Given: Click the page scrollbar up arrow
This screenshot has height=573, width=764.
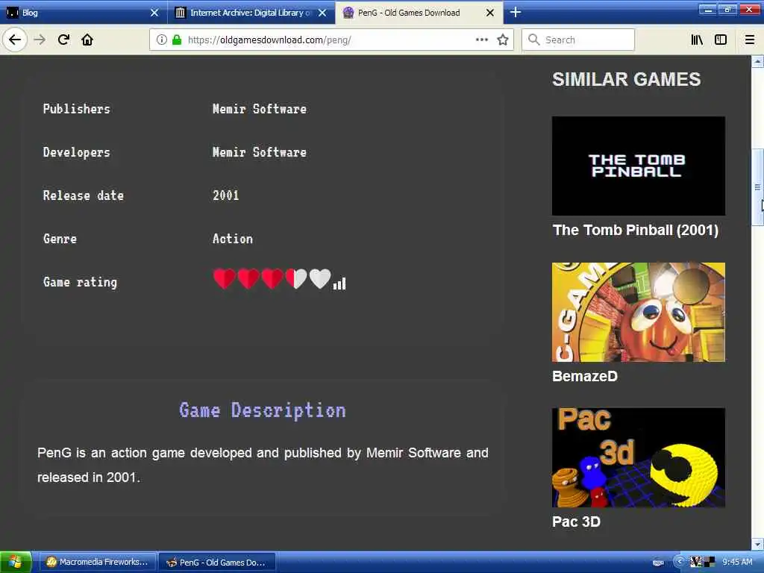Looking at the screenshot, I should coord(758,61).
